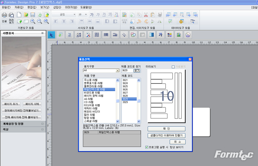Viewport: 258px width, 166px height.
Task: Select product code 3929
Action: pos(125,102)
